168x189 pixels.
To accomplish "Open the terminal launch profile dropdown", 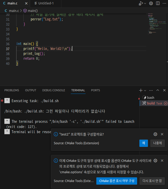I will click(x=145, y=90).
